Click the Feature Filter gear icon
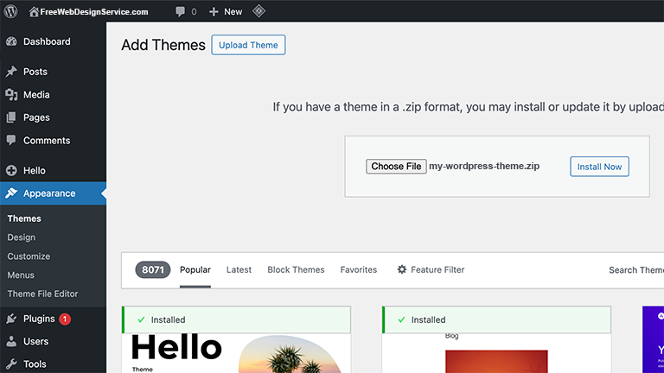This screenshot has width=664, height=373. coord(402,269)
